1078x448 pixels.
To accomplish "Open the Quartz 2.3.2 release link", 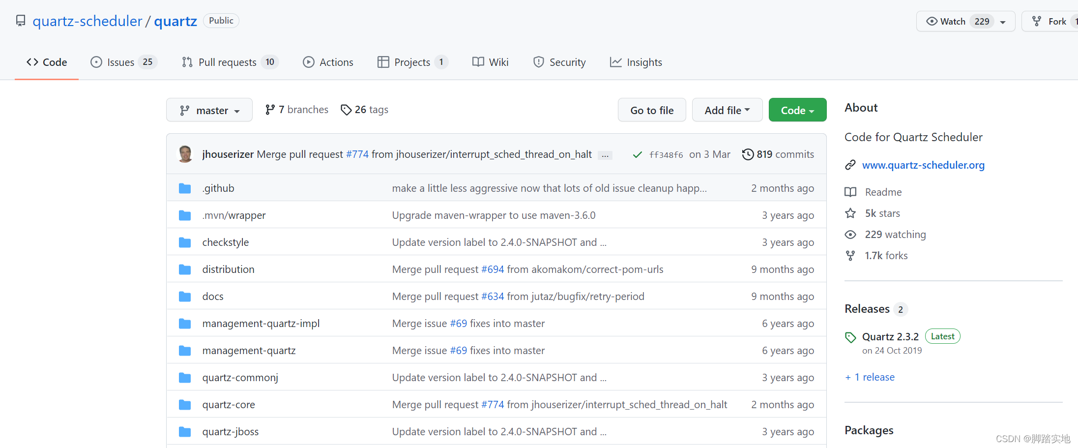I will tap(890, 337).
